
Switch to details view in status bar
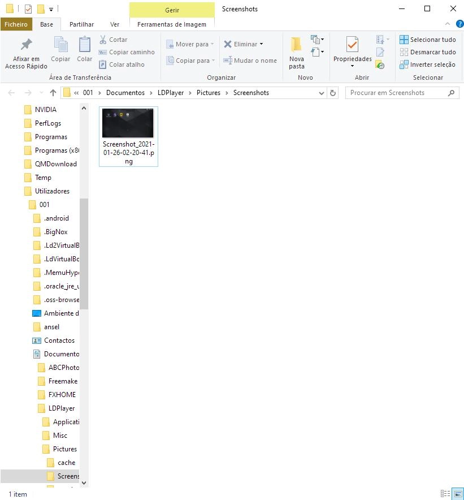coord(445,494)
